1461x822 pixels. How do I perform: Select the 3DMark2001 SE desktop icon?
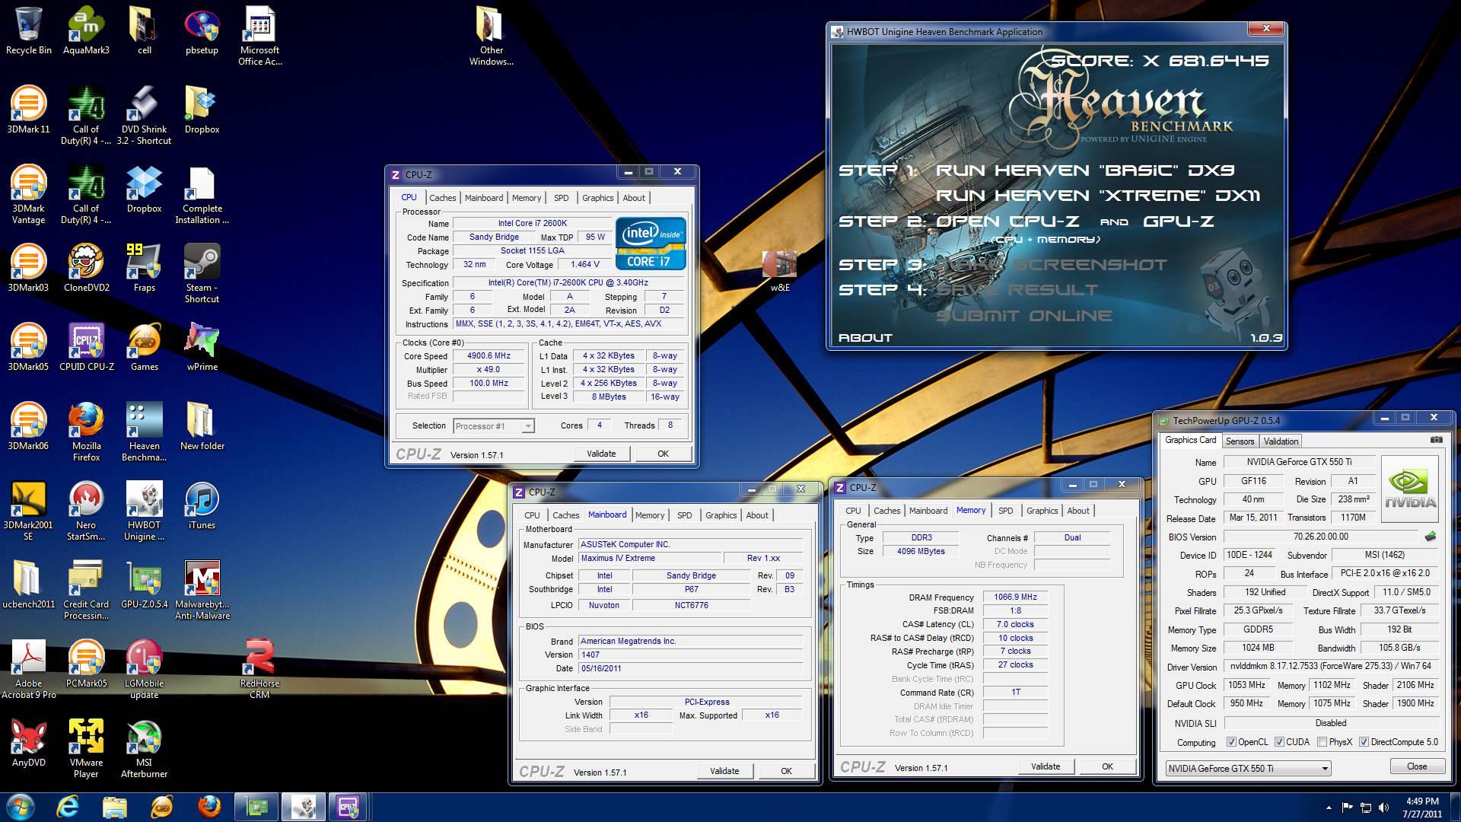(29, 511)
